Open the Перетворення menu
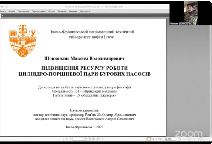This screenshot has height=144, width=212. (x=39, y=11)
